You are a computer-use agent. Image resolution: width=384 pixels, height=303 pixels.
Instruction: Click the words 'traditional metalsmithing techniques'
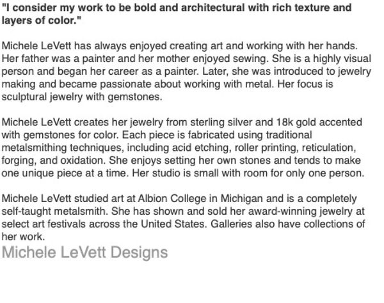(x=301, y=136)
